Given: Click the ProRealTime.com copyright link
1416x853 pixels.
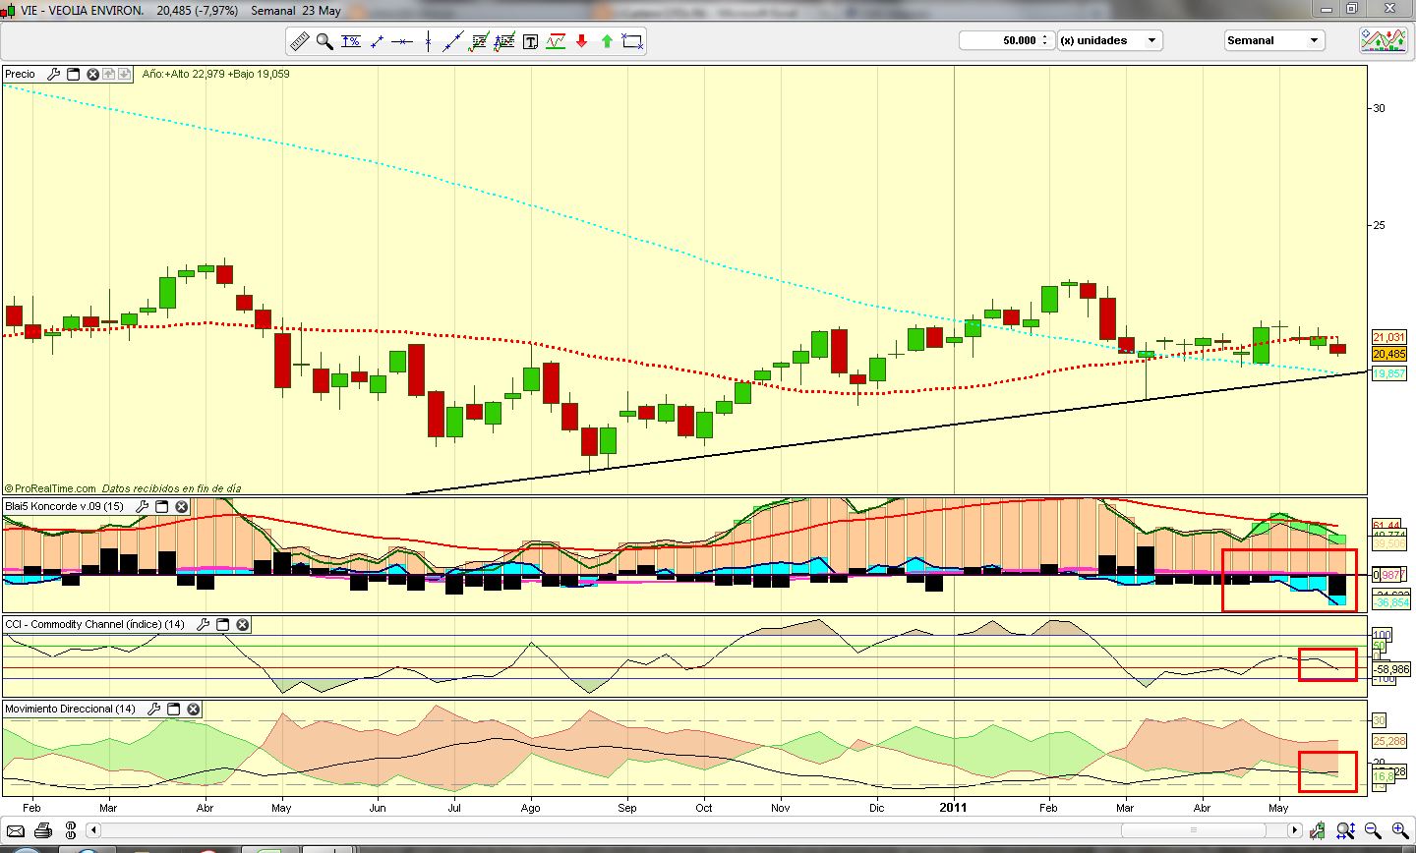Looking at the screenshot, I should 50,488.
